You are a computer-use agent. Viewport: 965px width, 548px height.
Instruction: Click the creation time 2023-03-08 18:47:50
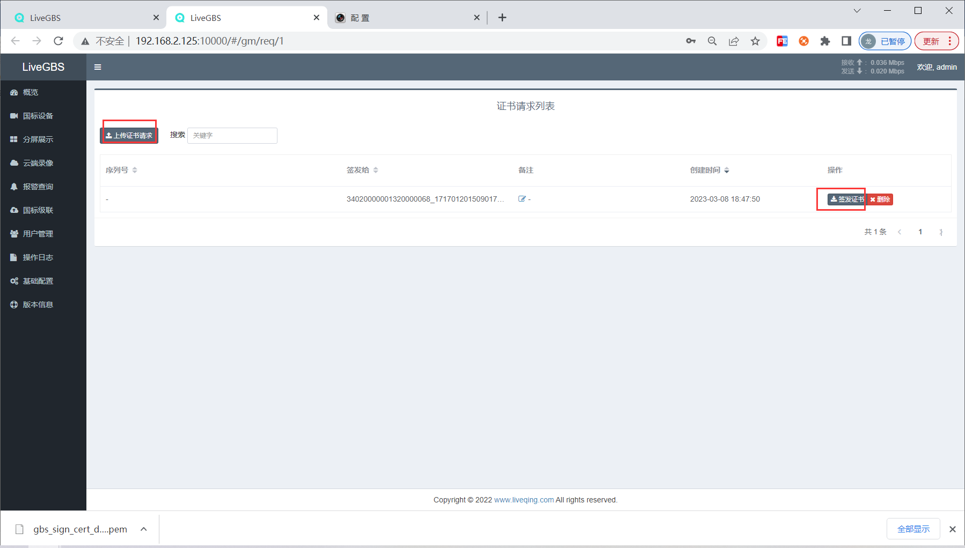(x=725, y=199)
